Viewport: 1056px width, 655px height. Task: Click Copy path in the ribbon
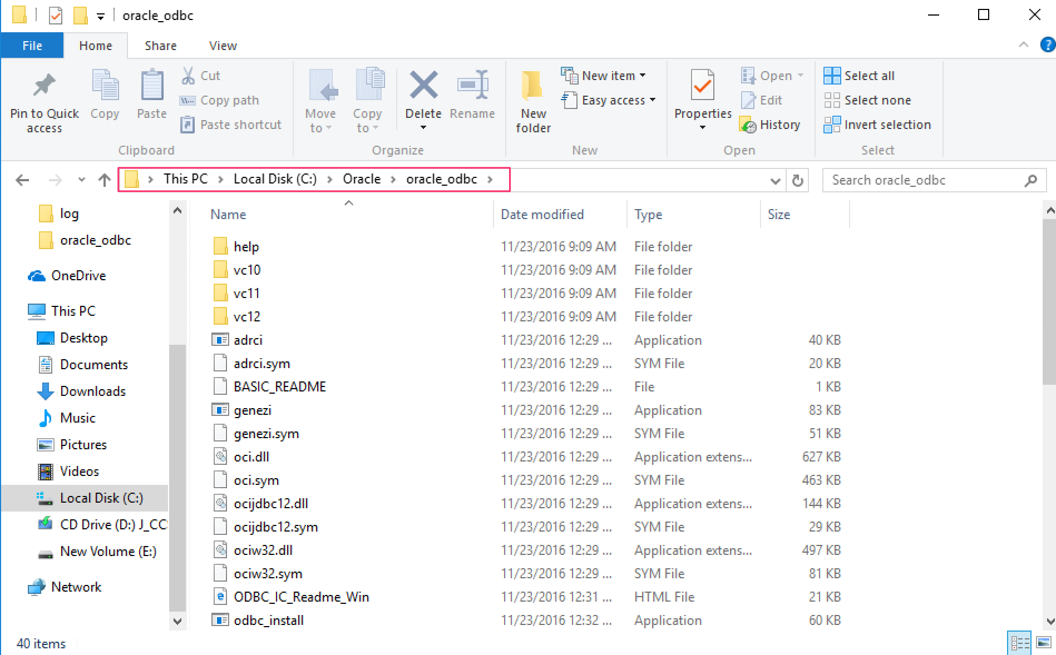coord(219,100)
